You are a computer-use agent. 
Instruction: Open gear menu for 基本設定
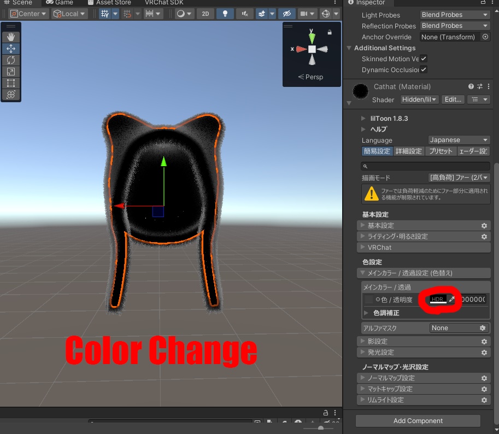click(x=484, y=226)
